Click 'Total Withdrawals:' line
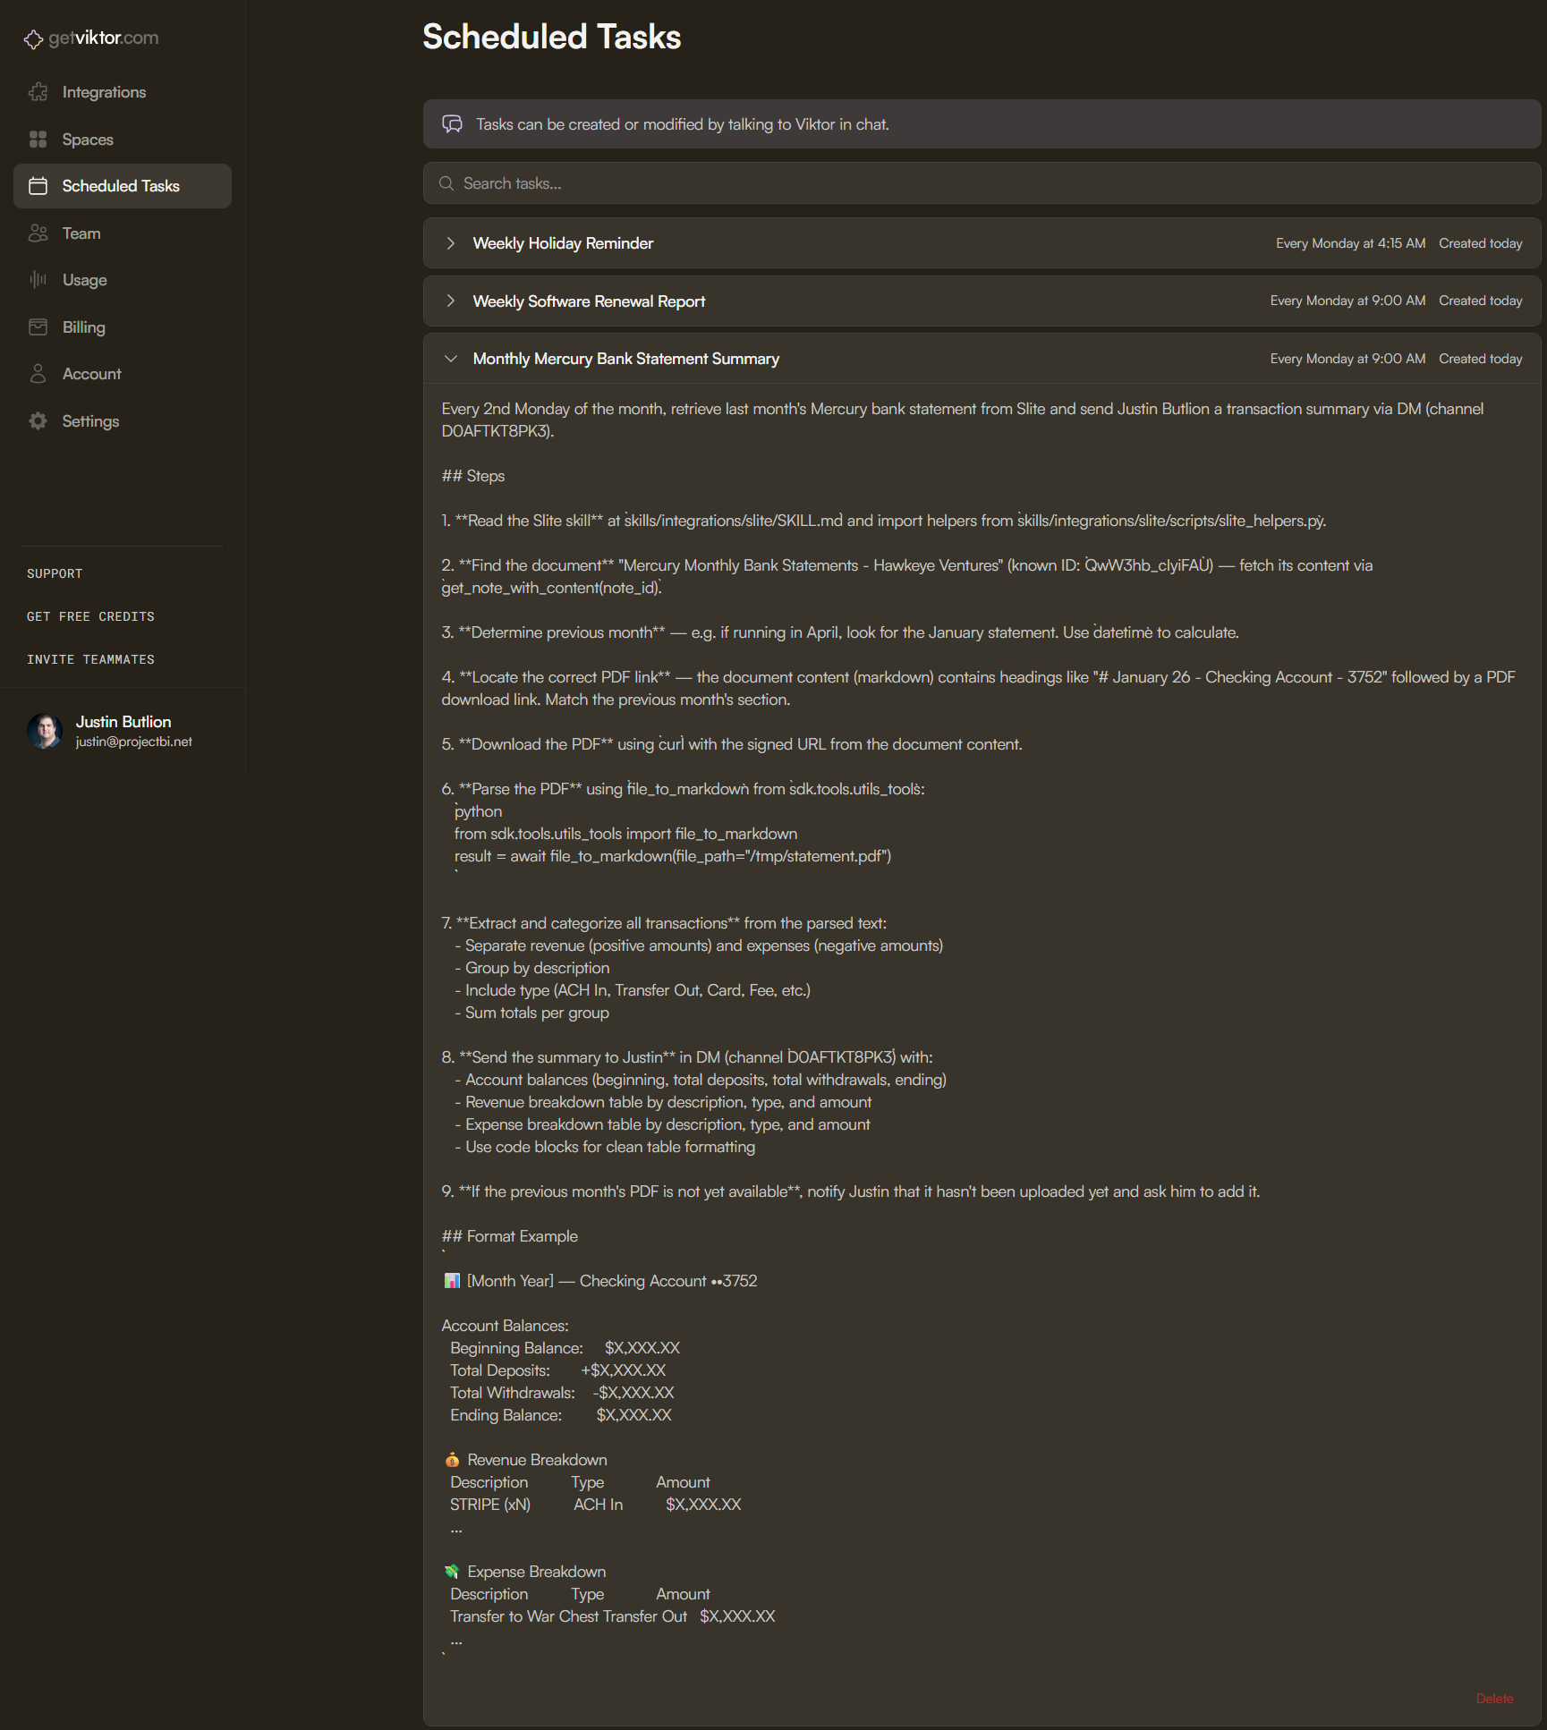1547x1730 pixels. (562, 1393)
